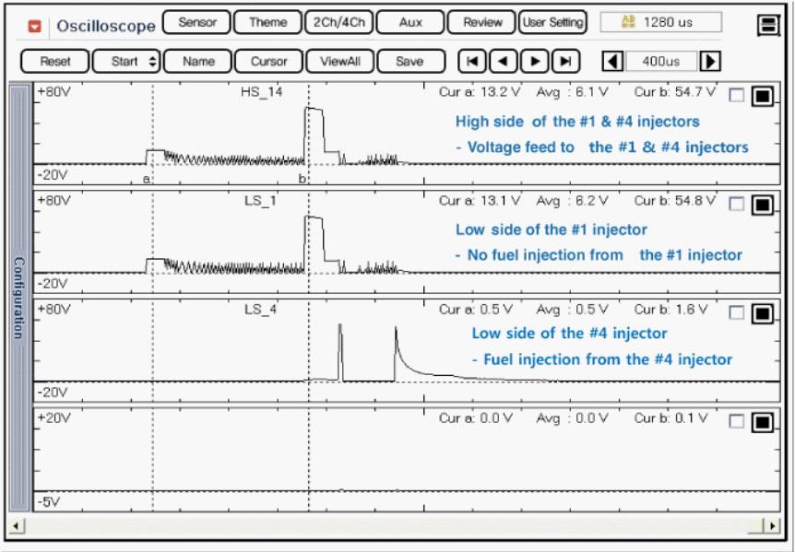Increase the 400us time base
Viewport: 795px width, 552px height.
click(x=710, y=62)
